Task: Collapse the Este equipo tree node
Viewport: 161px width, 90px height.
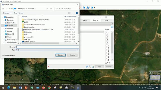Action: pyautogui.click(x=2, y=17)
